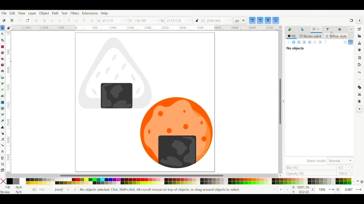This screenshot has height=204, width=364.
Task: Toggle the guides lock at ruler corner
Action: (9, 28)
